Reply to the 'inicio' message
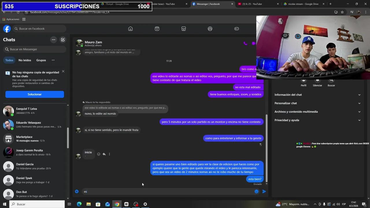The height and width of the screenshot is (208, 370). point(104,154)
